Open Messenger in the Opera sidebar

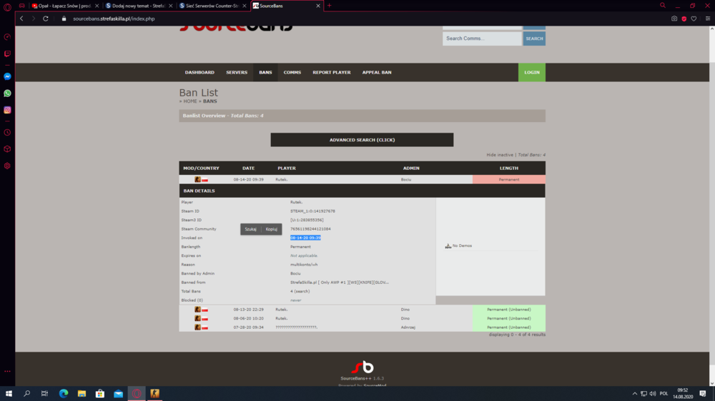pos(7,76)
